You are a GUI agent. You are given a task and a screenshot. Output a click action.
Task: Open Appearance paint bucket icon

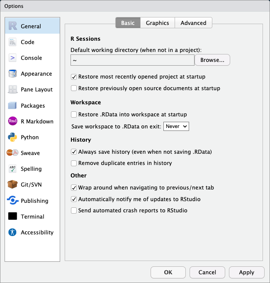13,74
